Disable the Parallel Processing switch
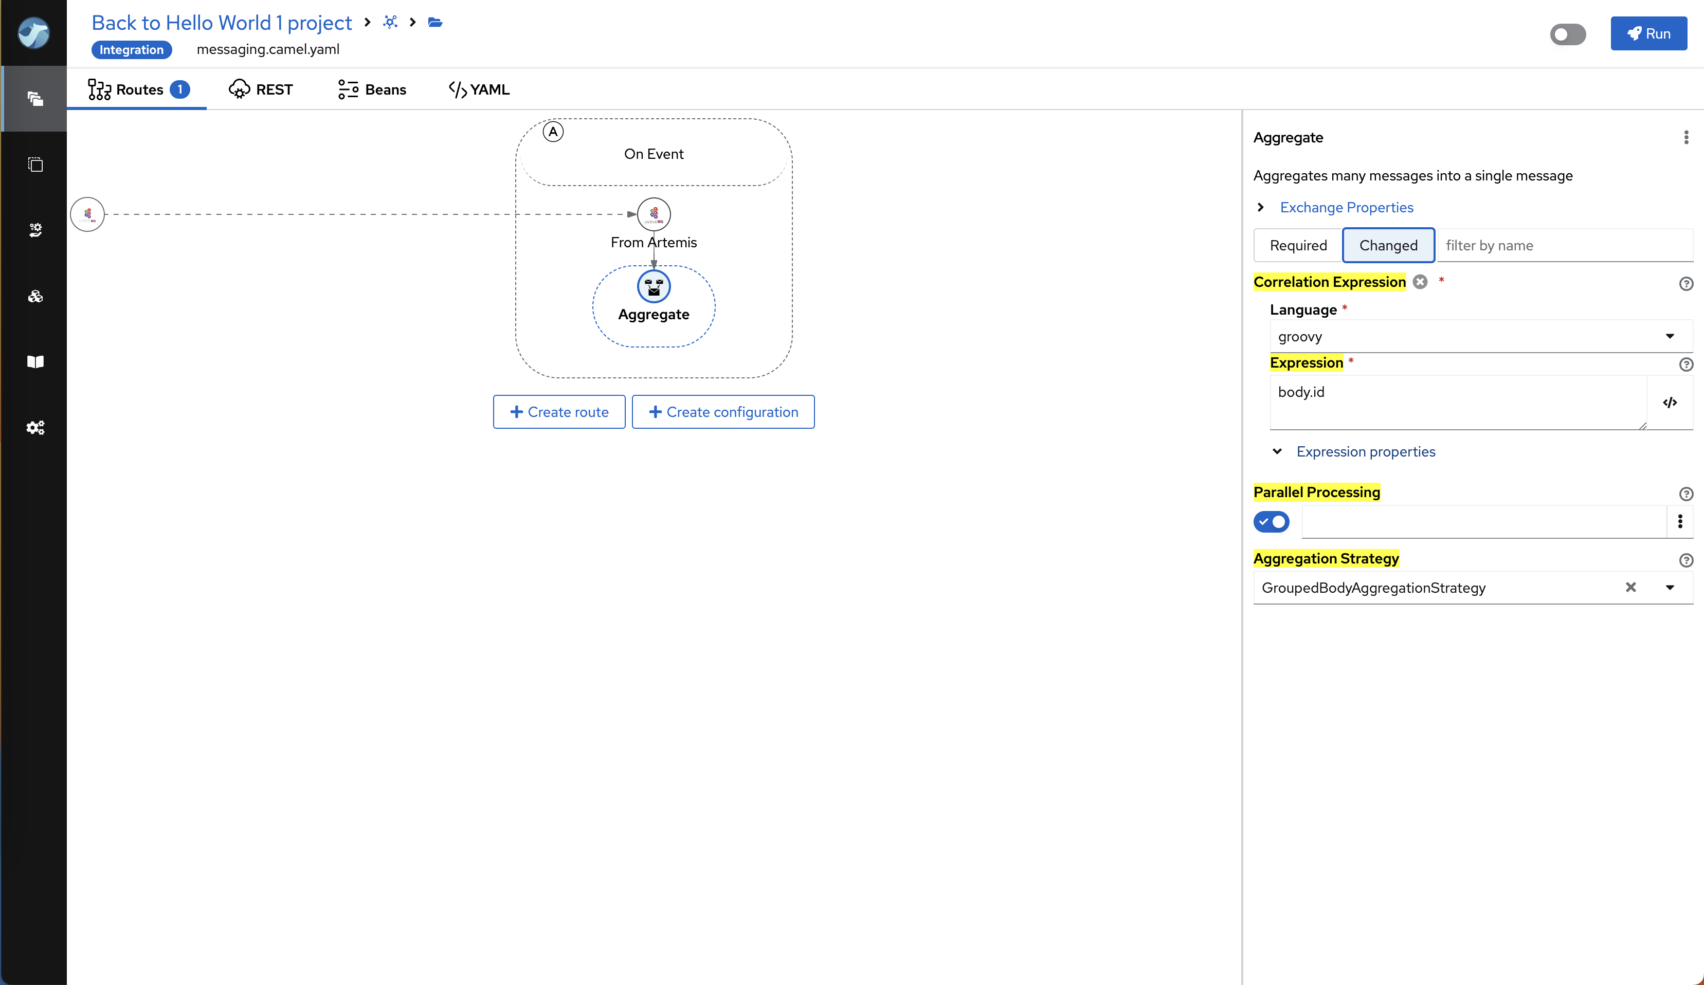This screenshot has width=1704, height=985. point(1271,522)
